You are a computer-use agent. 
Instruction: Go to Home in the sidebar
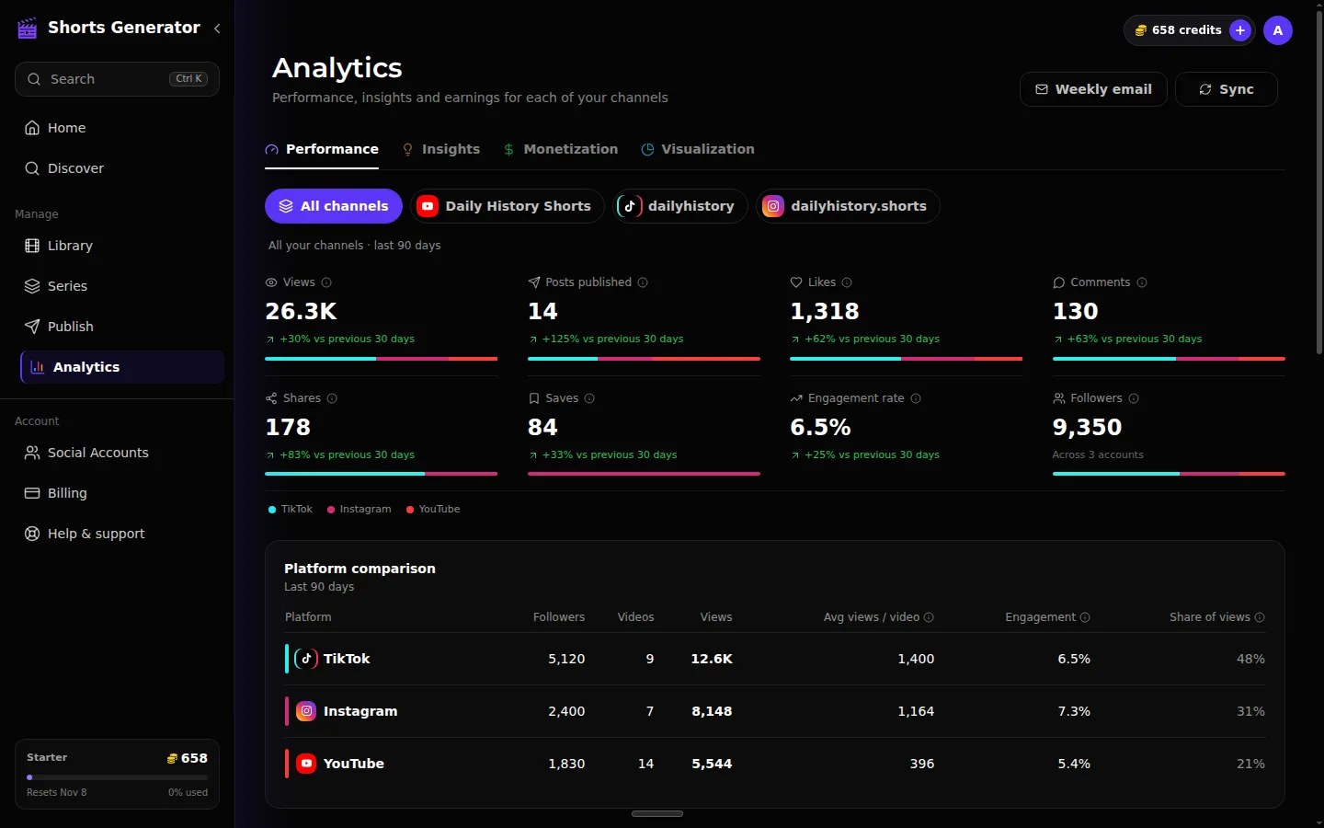[x=117, y=128]
